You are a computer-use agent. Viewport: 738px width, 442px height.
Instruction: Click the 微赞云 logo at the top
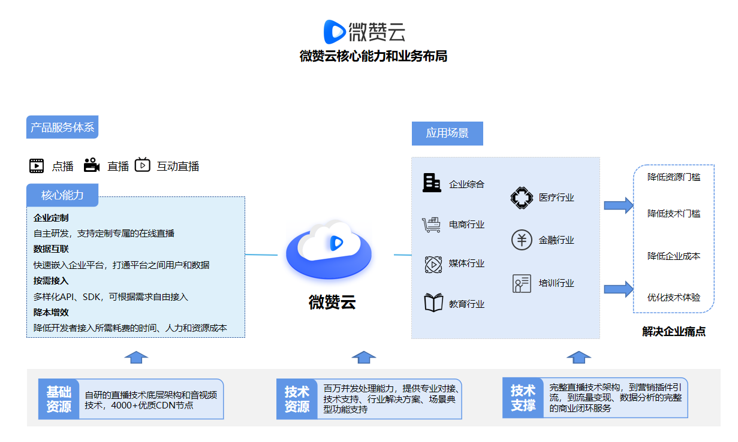[365, 31]
